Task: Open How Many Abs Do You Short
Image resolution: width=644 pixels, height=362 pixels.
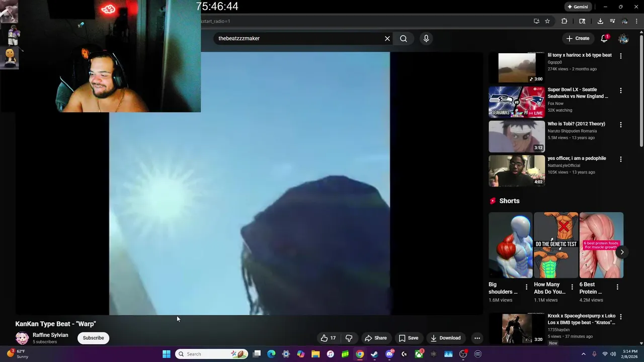Action: [555, 245]
